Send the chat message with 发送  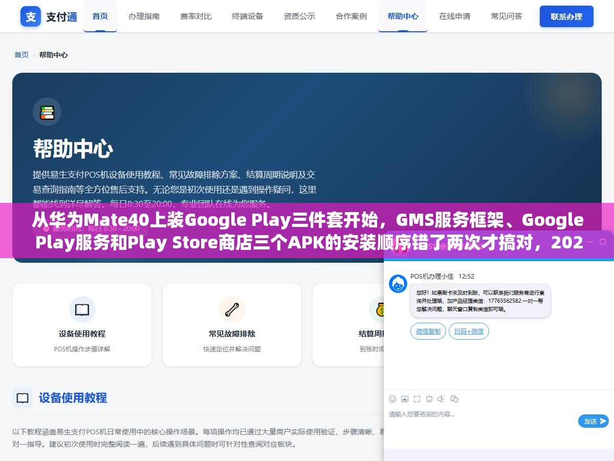click(594, 421)
